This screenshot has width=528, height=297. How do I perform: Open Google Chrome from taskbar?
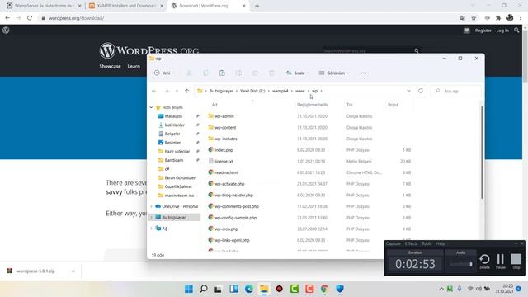[x=324, y=289]
